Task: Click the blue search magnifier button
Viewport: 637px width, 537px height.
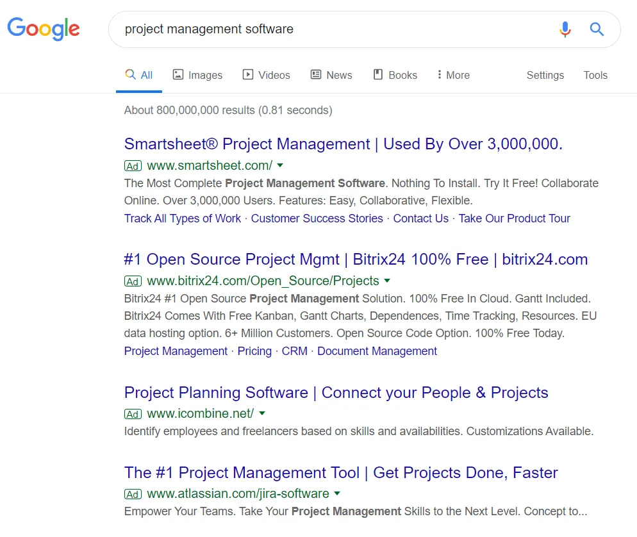Action: pos(597,29)
